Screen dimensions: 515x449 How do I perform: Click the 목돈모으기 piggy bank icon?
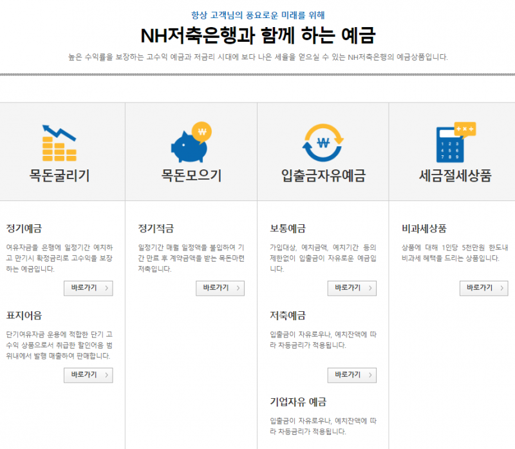tap(191, 142)
